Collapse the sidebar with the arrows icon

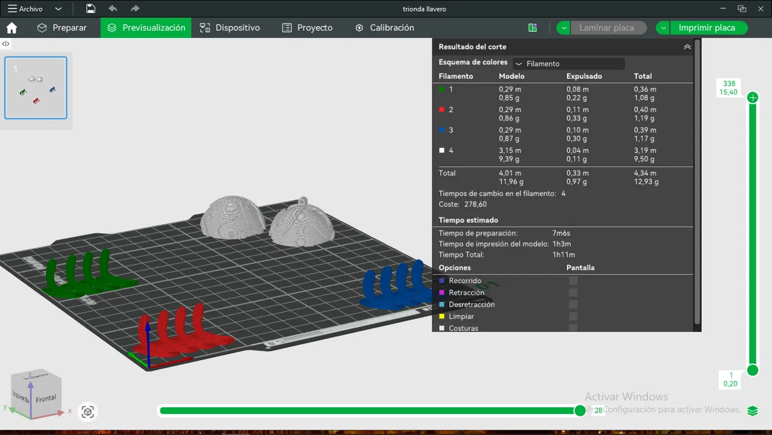coord(5,44)
